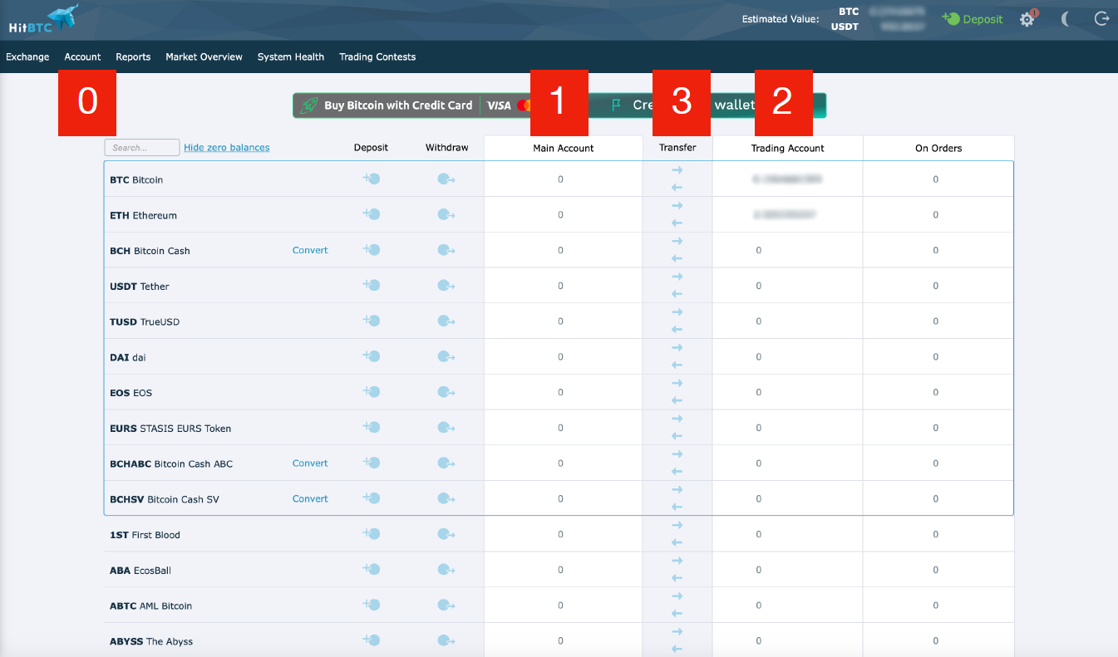Click the HitBTC logo
Viewport: 1118px width, 657px height.
tap(44, 20)
